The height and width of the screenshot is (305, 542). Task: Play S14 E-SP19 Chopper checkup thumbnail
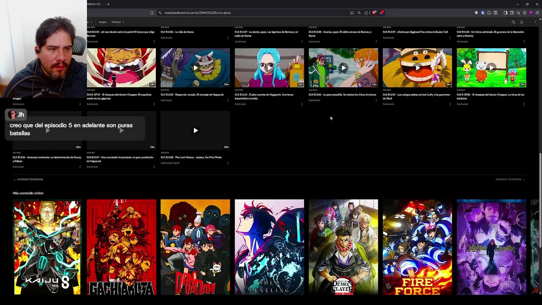coord(121,68)
